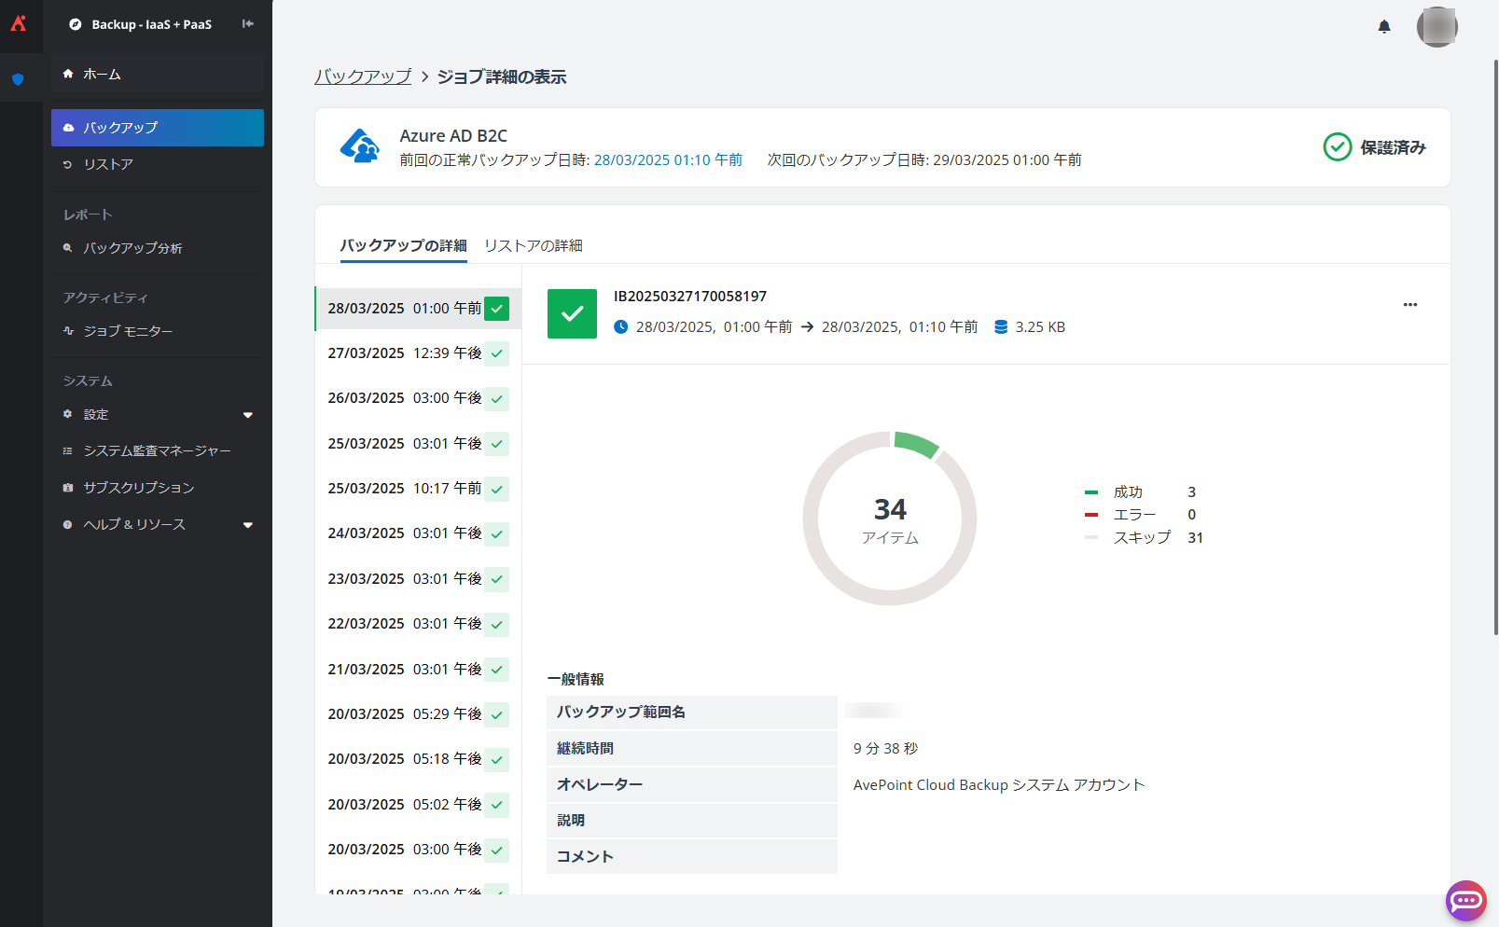1499x927 pixels.
Task: Click the 3.25 KB size value
Action: click(1040, 327)
